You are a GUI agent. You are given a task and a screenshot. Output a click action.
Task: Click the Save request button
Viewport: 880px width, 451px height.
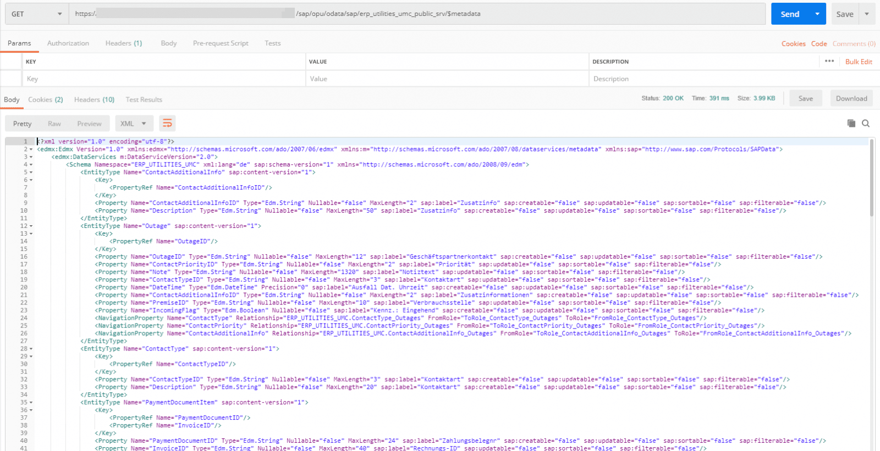click(845, 14)
